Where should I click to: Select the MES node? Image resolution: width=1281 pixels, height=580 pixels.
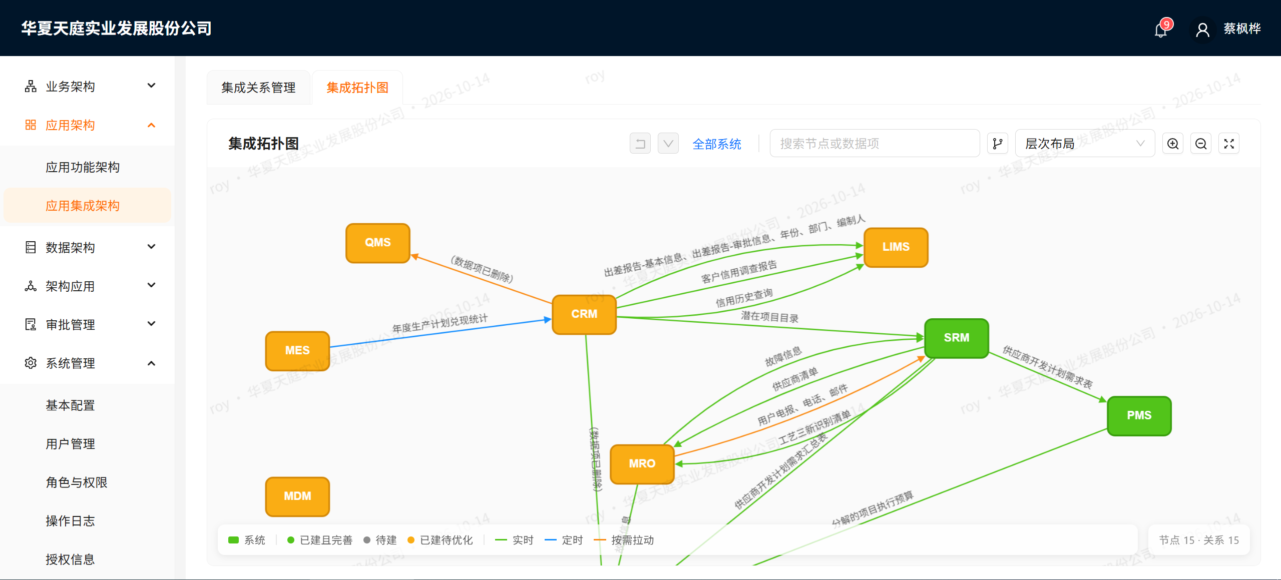pos(297,351)
